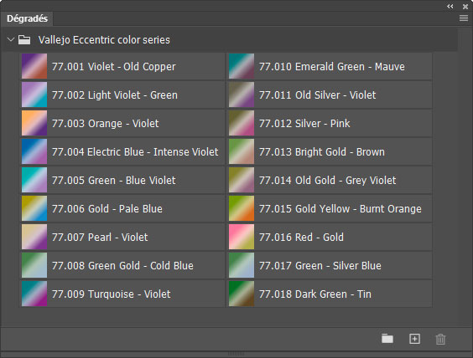Delete gradient using trash icon

click(x=440, y=339)
